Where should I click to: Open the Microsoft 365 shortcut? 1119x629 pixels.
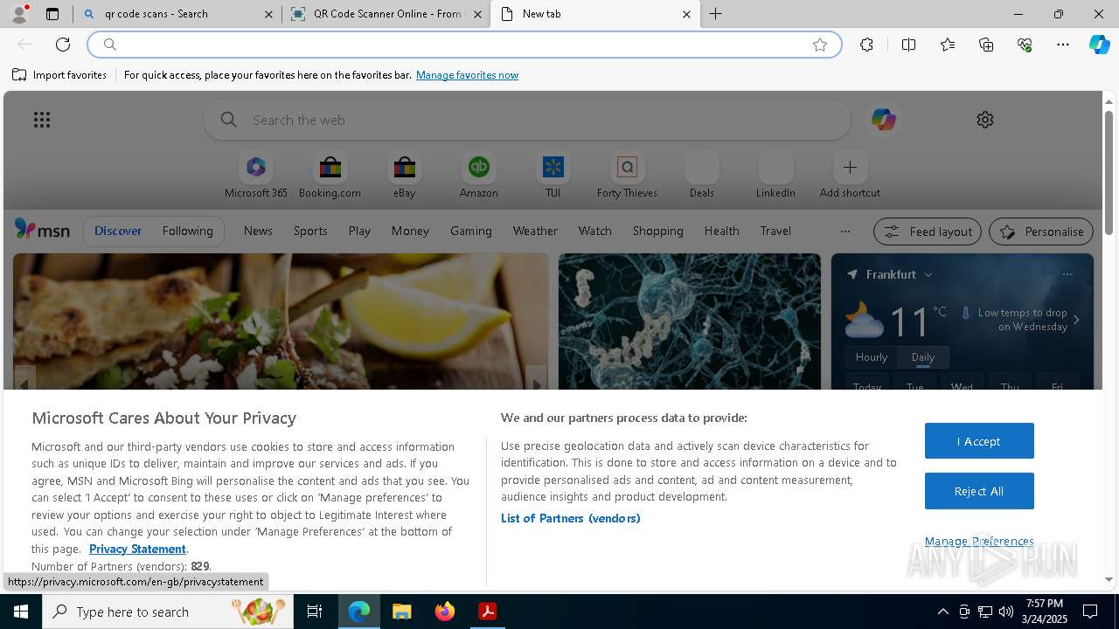tap(255, 175)
